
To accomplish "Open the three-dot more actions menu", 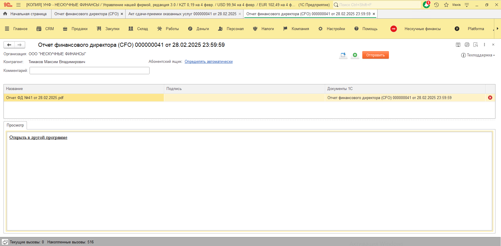I will (x=485, y=45).
